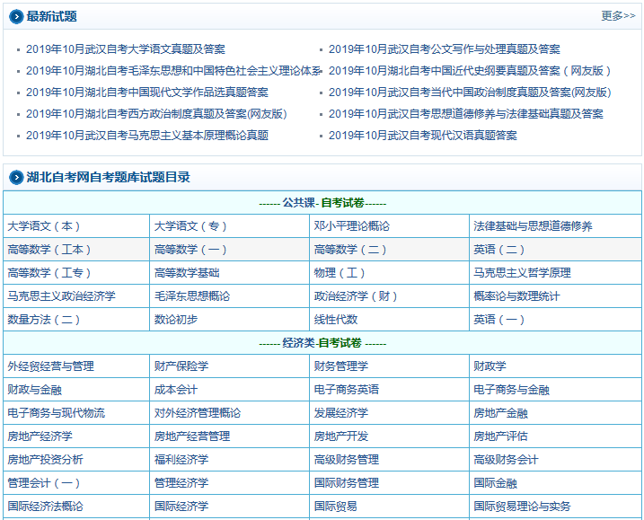
Task: Open 2019年10月湖北自考西方政治制度真题及答案(网友版)
Action: (156, 114)
